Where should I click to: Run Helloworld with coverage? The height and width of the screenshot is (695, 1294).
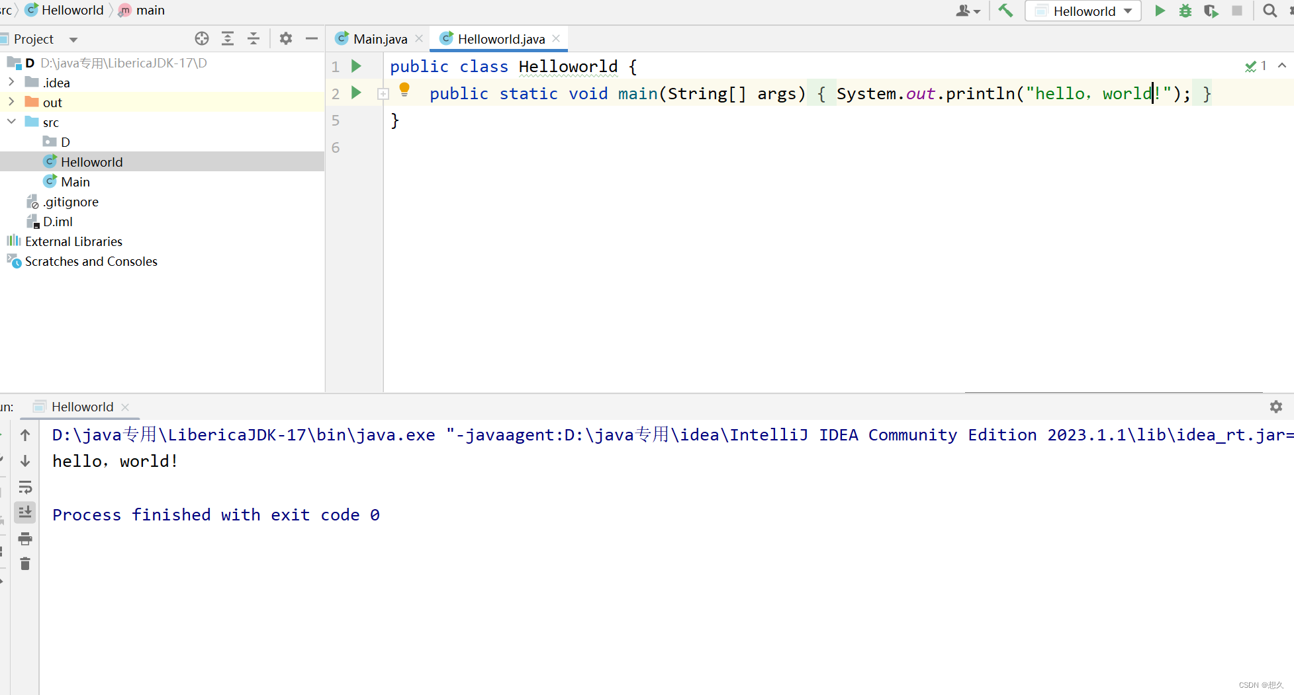tap(1211, 11)
